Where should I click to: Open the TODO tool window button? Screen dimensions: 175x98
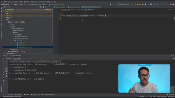[11, 95]
